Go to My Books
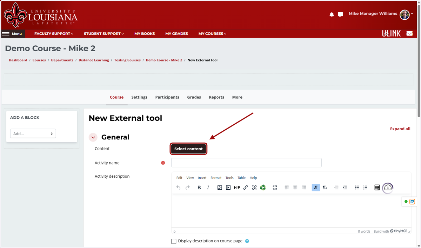 [145, 34]
